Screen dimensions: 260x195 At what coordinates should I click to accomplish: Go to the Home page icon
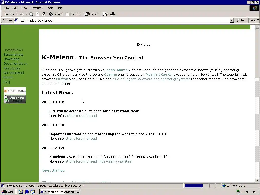point(43,14)
